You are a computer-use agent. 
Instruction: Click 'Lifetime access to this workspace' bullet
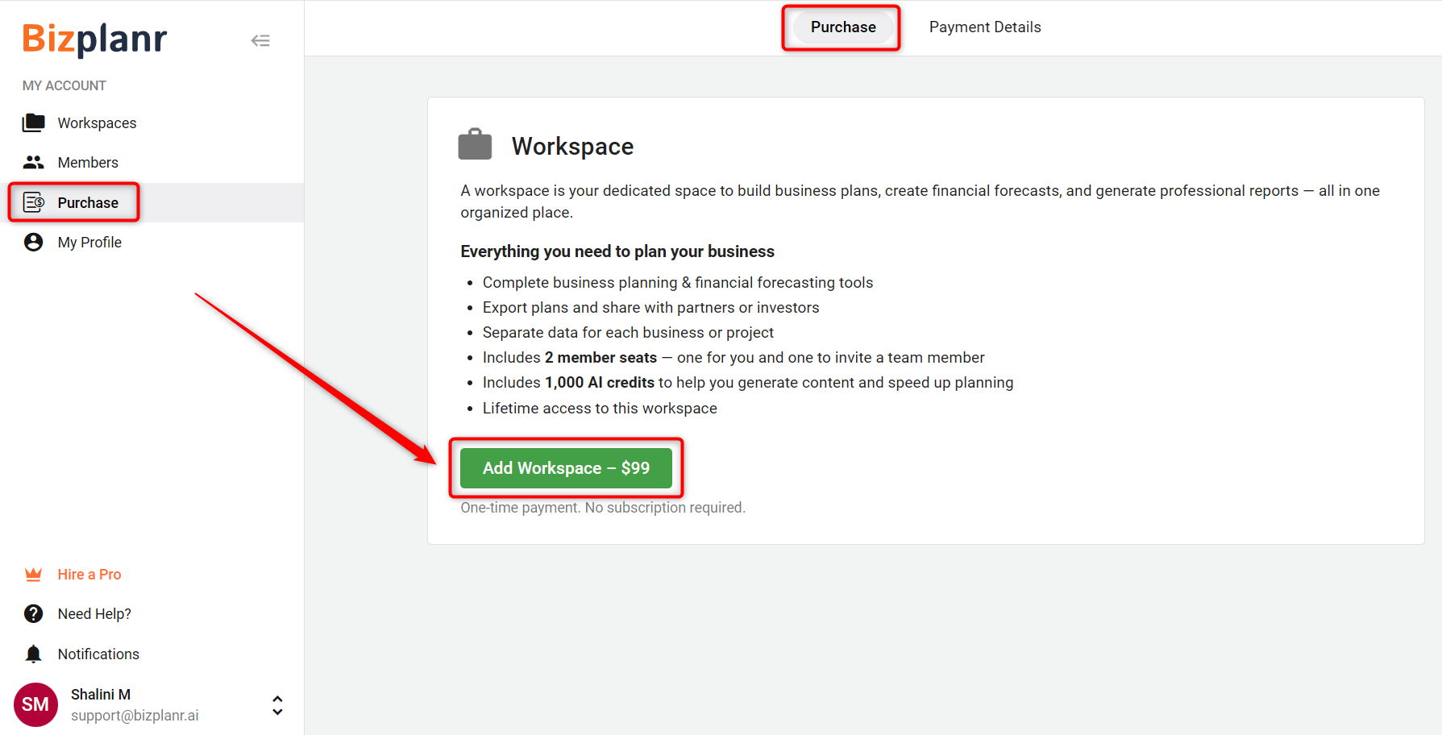coord(600,409)
